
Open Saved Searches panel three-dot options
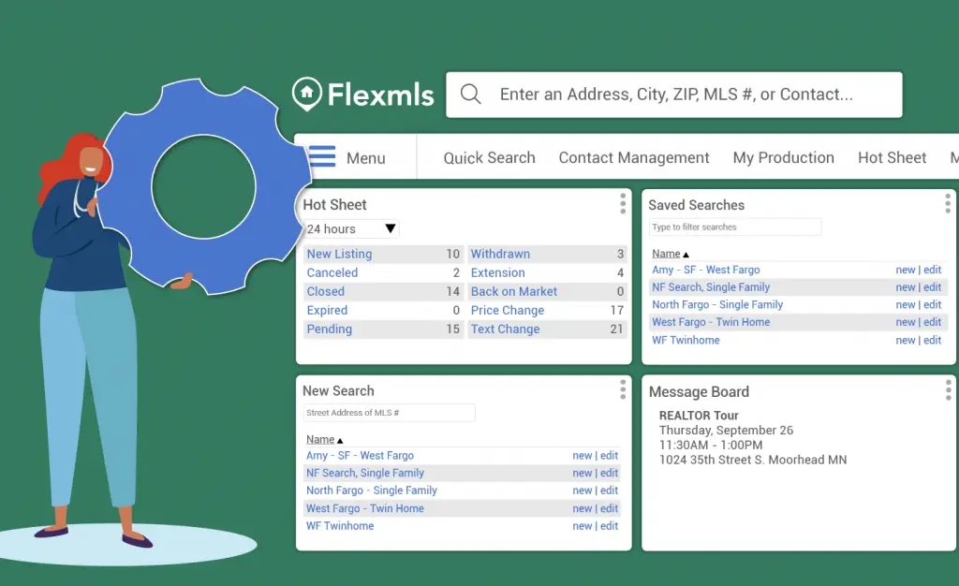[947, 204]
